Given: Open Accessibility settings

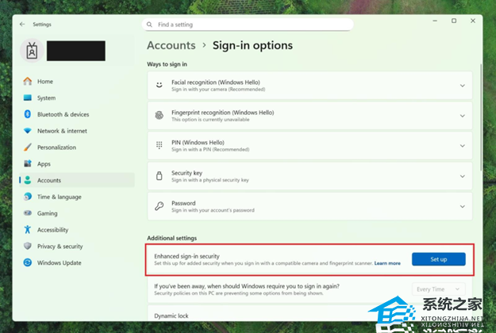Looking at the screenshot, I should click(x=76, y=229).
